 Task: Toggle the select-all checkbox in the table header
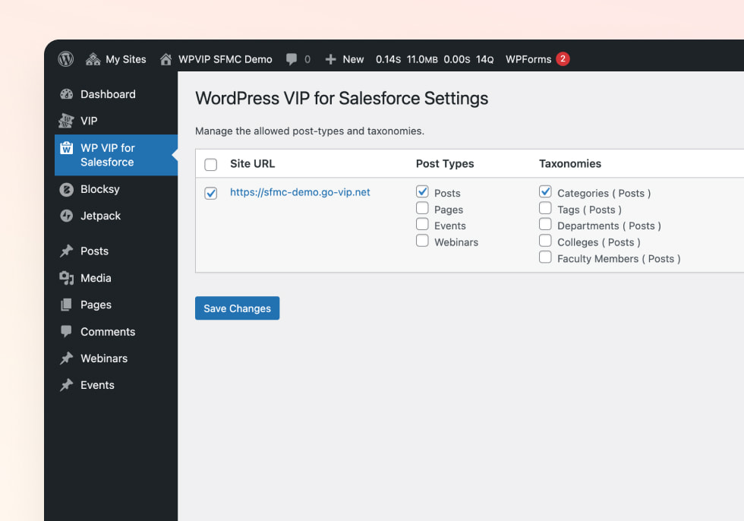[210, 163]
